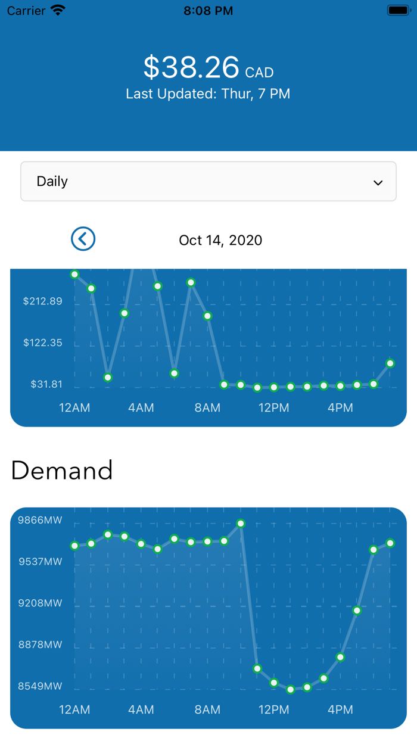417x741 pixels.
Task: Select the price point at the $212.89 level
Action: click(x=125, y=313)
